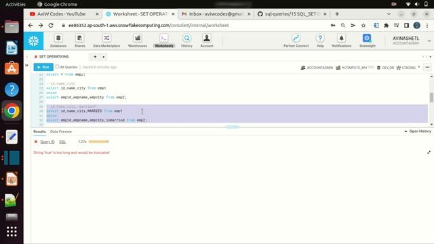Expand the Chrome tab search chevron
The width and height of the screenshot is (434, 244).
389,14
